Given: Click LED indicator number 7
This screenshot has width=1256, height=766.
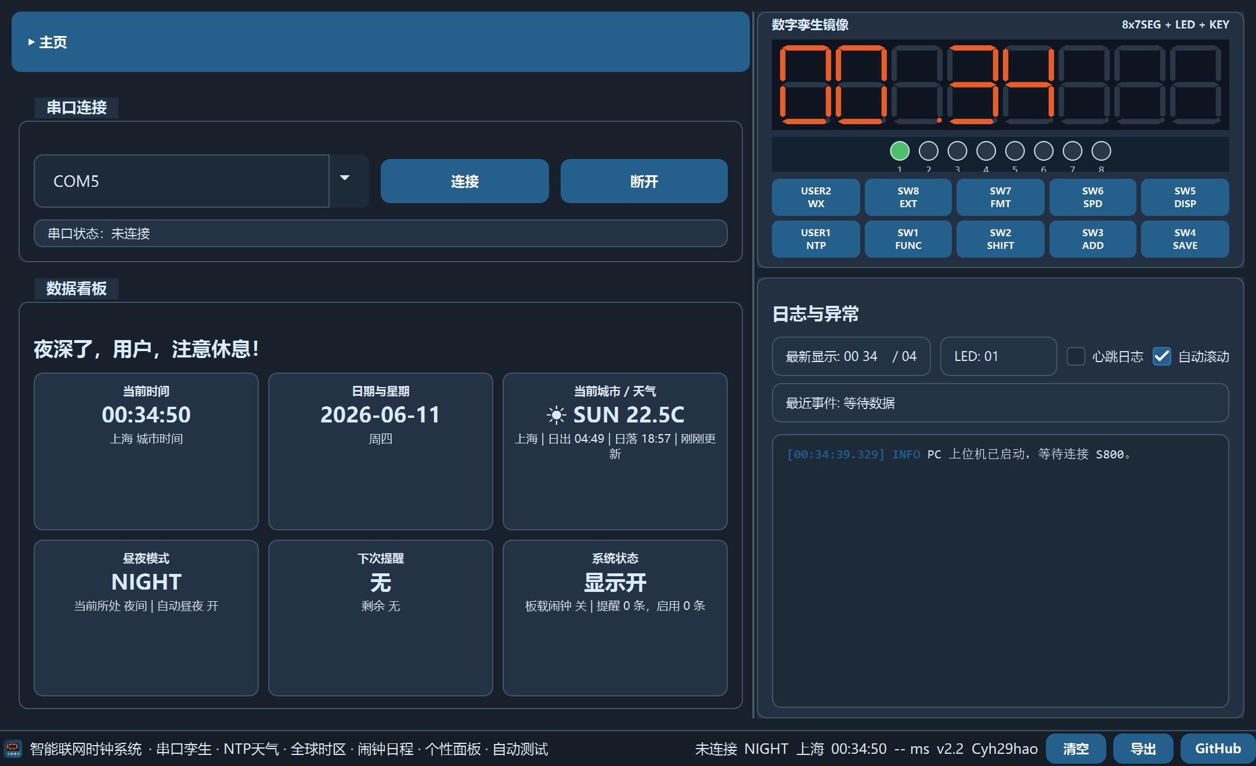Looking at the screenshot, I should [x=1073, y=151].
